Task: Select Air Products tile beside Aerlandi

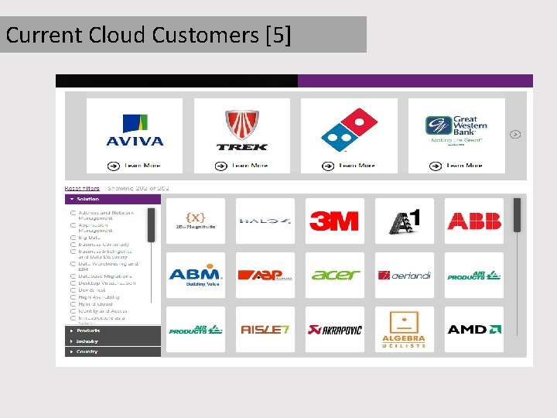Action: point(474,275)
